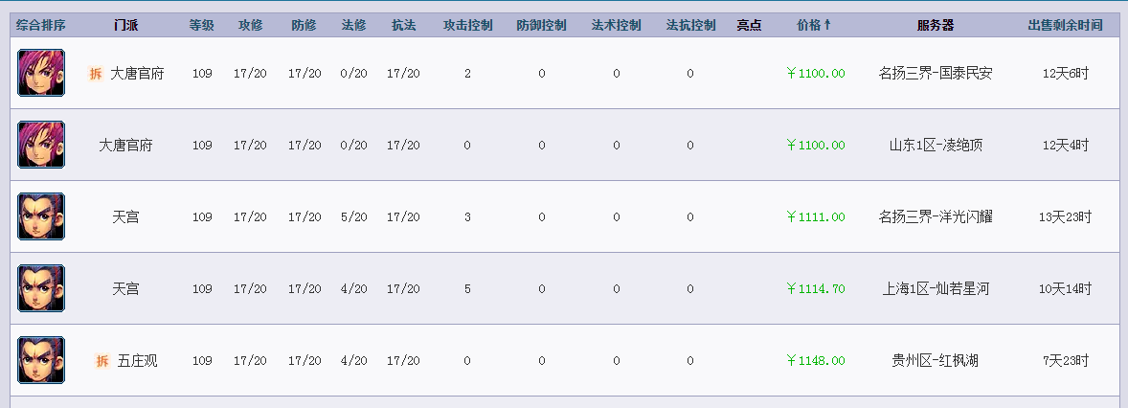Image resolution: width=1128 pixels, height=408 pixels.
Task: Sort by 抗法 column header
Action: [403, 25]
